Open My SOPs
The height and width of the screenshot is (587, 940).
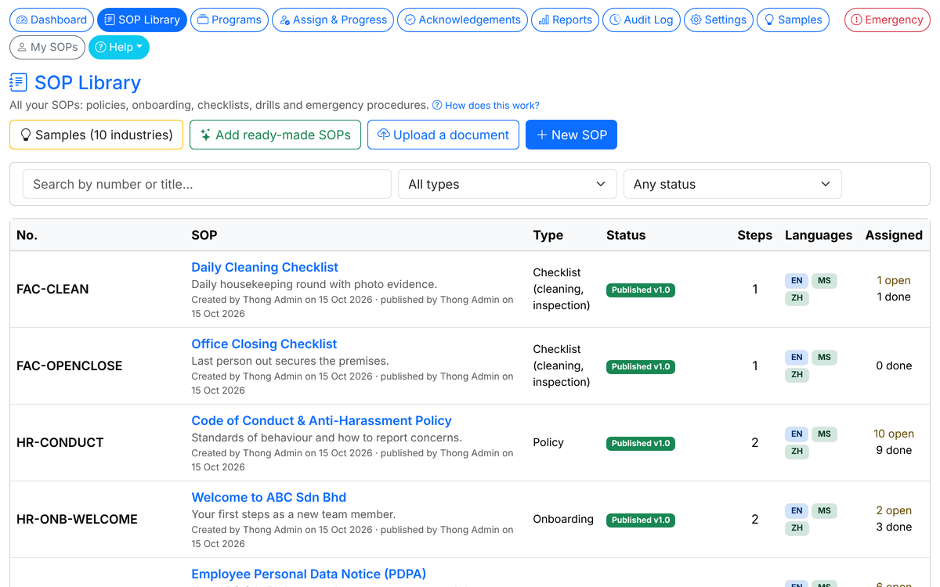coord(47,47)
